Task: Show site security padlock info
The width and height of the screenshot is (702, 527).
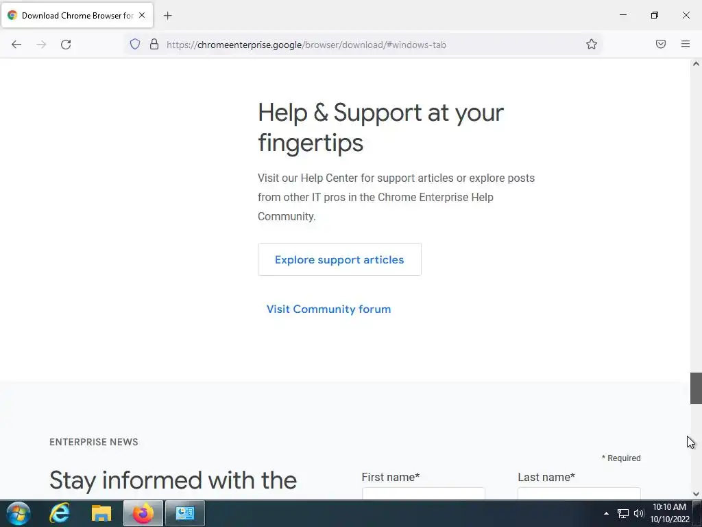Action: [154, 44]
